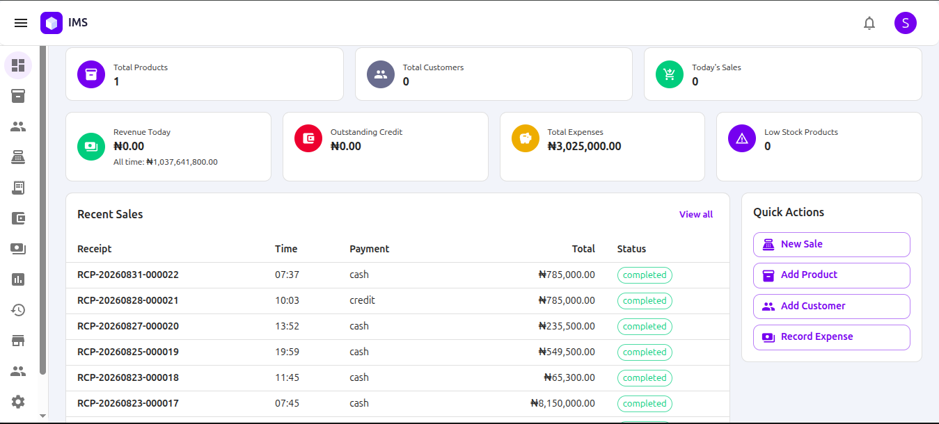The height and width of the screenshot is (424, 939).
Task: Click the Today's Sales cart icon
Action: click(x=670, y=74)
